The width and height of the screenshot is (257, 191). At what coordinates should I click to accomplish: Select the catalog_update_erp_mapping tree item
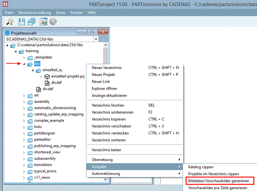coord(59,114)
